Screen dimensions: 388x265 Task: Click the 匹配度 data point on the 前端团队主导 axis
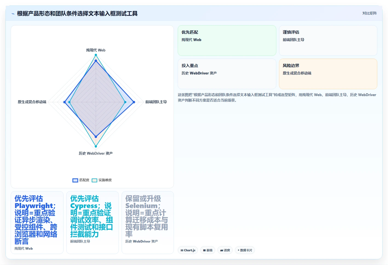click(x=134, y=102)
